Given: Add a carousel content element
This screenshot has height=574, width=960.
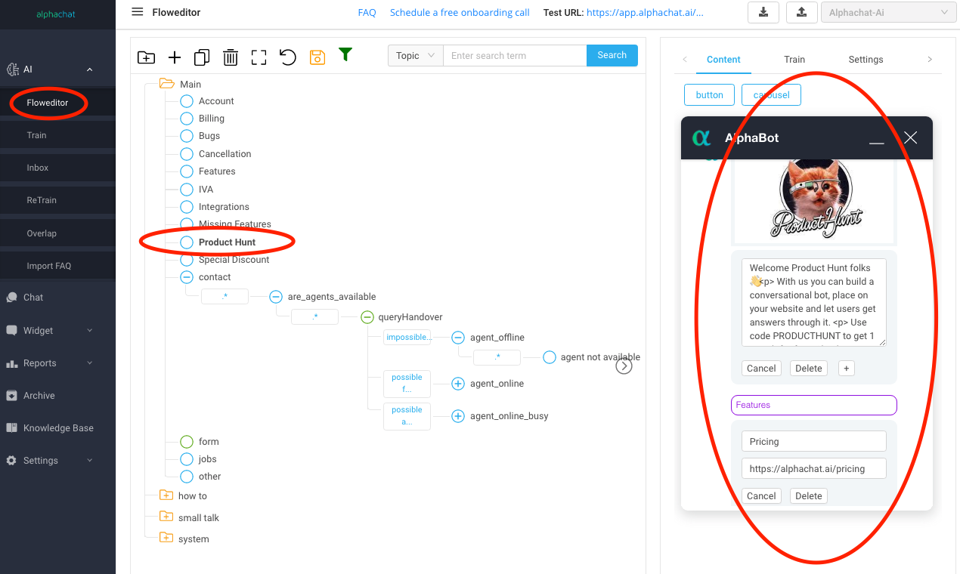Looking at the screenshot, I should [771, 95].
